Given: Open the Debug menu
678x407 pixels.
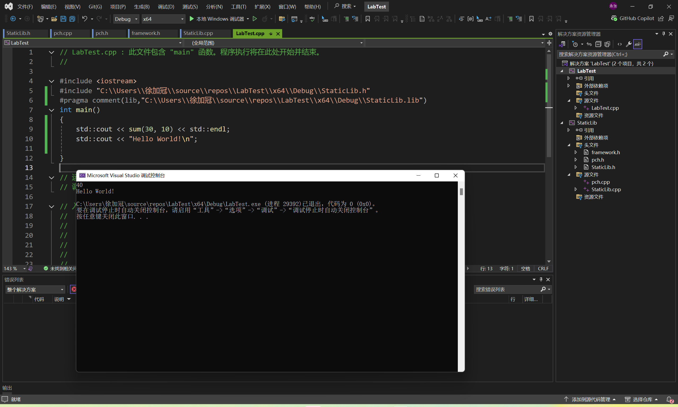Looking at the screenshot, I should click(166, 7).
